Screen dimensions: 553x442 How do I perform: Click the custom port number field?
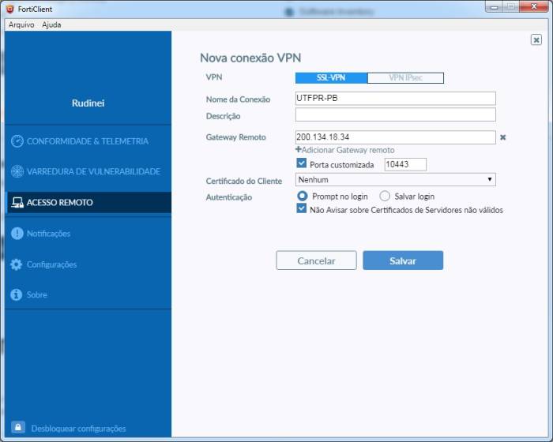[x=405, y=164]
